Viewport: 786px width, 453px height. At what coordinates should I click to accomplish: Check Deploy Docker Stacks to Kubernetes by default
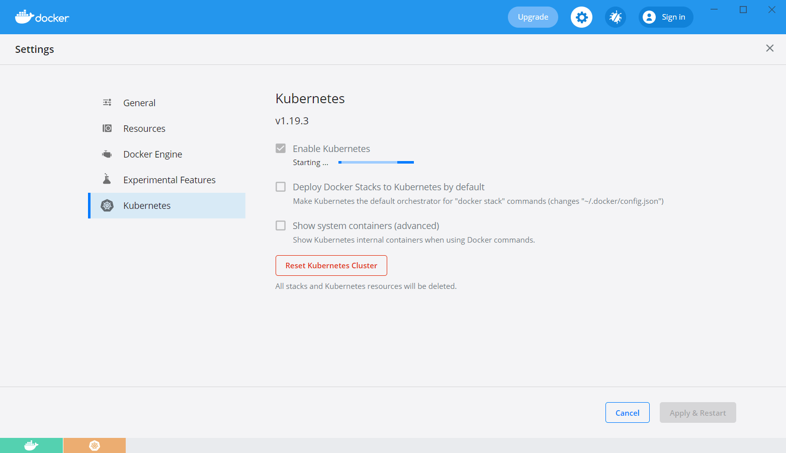pos(281,187)
